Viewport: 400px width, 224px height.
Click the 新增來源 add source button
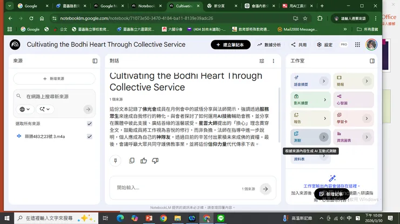click(54, 79)
